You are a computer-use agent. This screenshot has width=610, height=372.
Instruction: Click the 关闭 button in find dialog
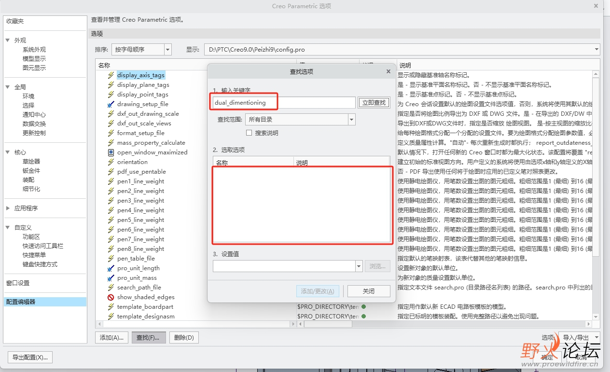tap(369, 291)
